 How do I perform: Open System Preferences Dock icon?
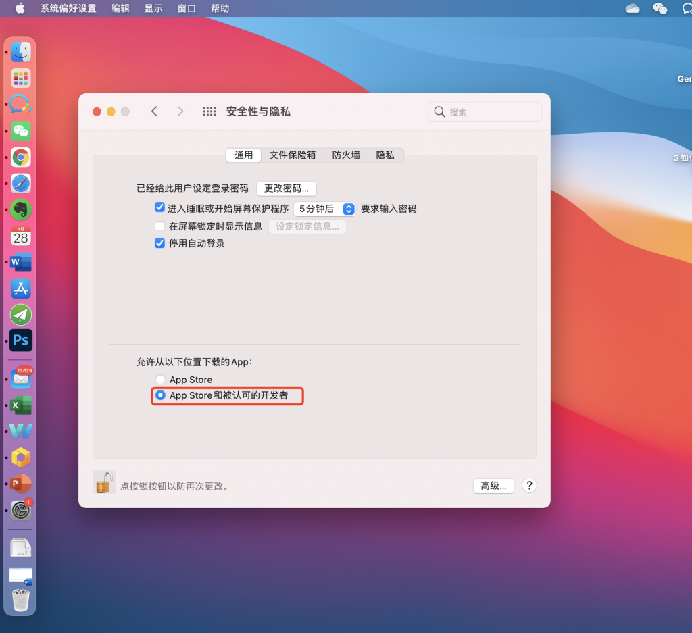coord(21,510)
